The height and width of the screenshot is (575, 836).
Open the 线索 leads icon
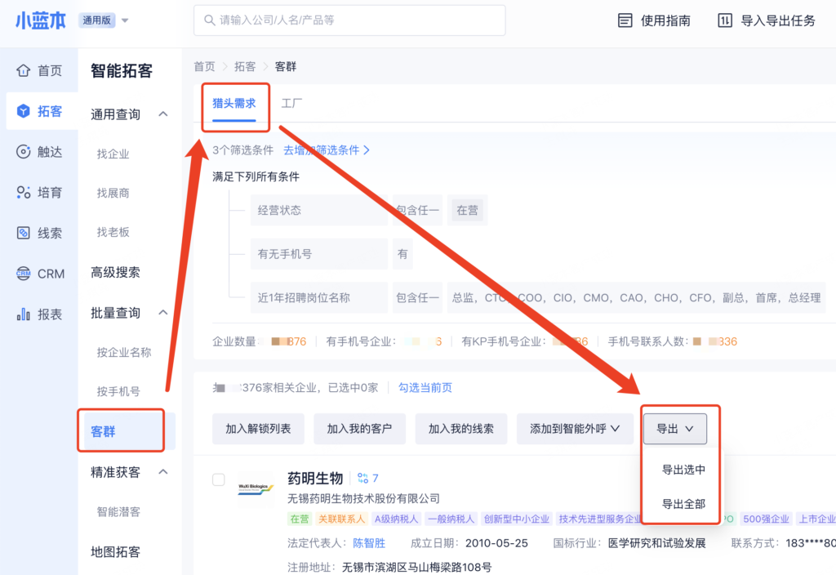(24, 234)
